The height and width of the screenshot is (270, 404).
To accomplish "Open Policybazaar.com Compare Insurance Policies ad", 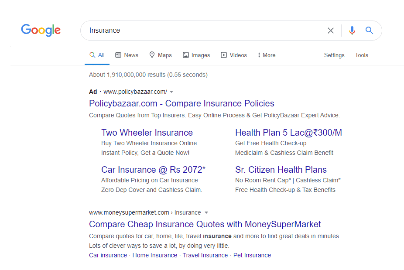I will (x=181, y=103).
